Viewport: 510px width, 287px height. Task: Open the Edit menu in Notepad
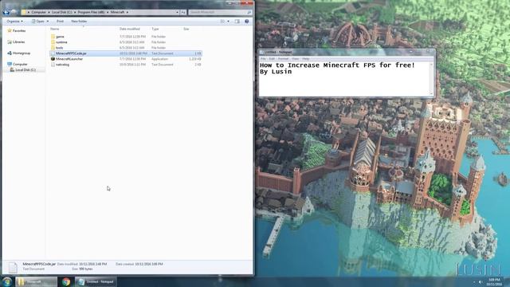pyautogui.click(x=272, y=59)
